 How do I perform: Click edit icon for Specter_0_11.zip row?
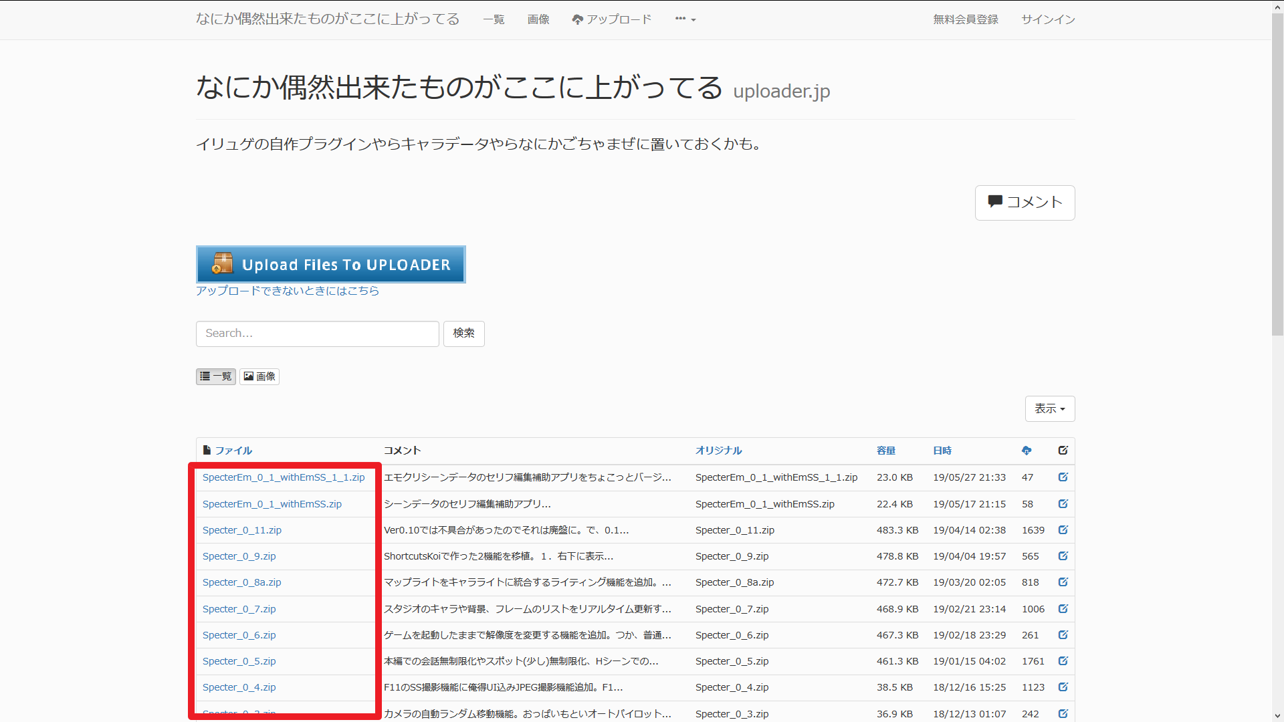(x=1063, y=530)
